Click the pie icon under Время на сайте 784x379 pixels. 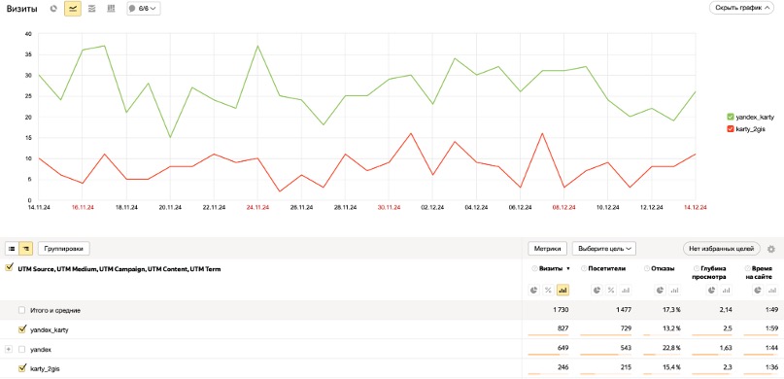pyautogui.click(x=760, y=290)
